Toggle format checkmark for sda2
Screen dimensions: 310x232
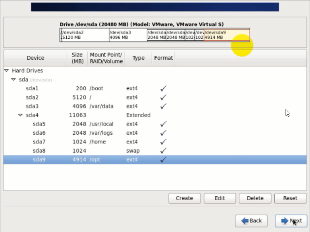pos(163,97)
